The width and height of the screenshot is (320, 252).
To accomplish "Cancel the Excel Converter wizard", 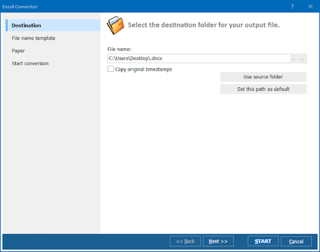I will (x=296, y=241).
